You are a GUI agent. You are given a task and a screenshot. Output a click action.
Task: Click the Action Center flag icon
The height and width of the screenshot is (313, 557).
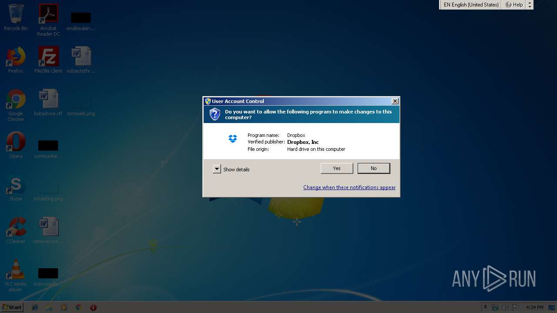[516, 307]
